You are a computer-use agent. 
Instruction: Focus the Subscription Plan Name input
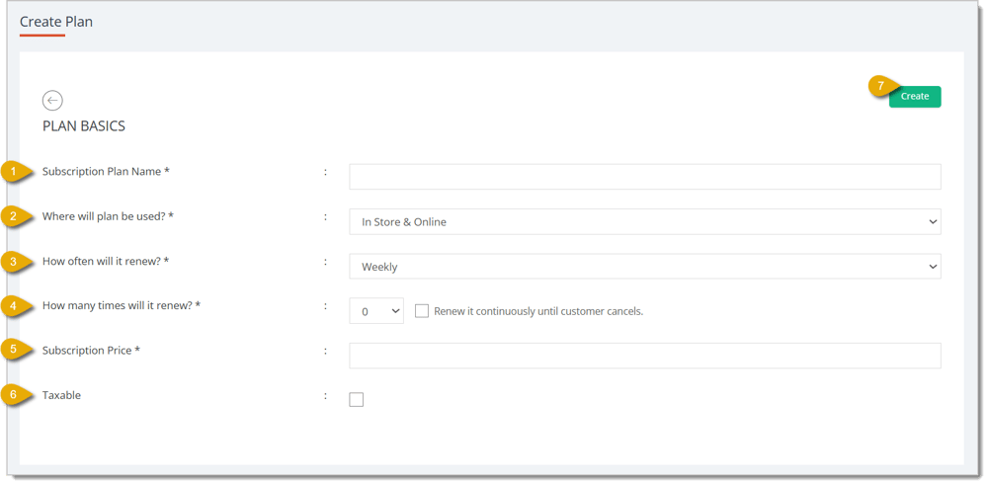(x=644, y=177)
